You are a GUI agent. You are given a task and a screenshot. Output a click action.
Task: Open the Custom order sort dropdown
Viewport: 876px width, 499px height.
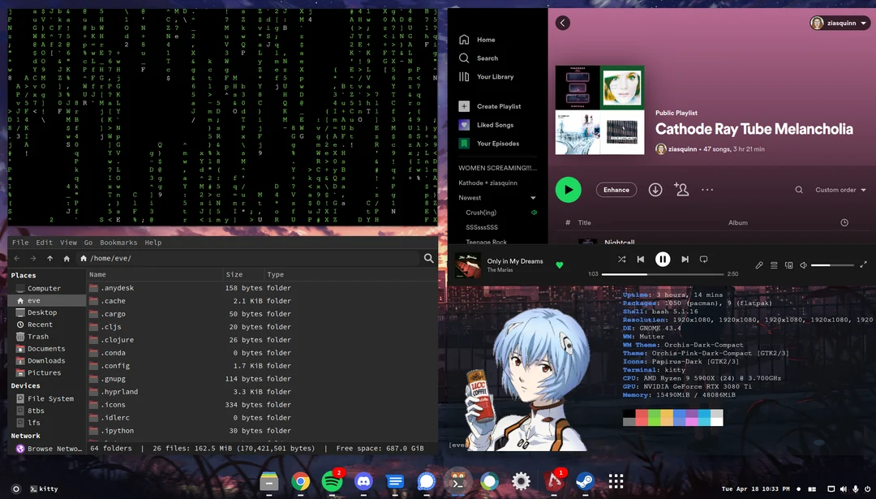pyautogui.click(x=839, y=190)
